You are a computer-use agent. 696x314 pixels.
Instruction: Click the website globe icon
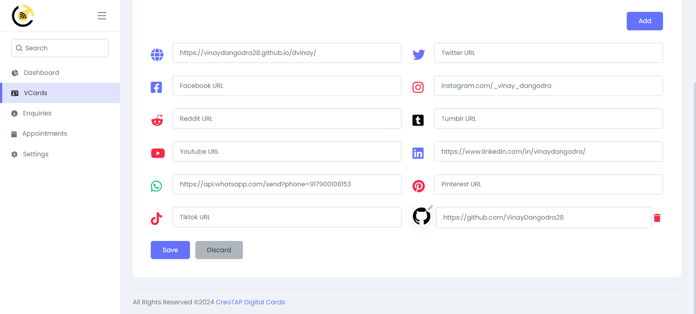(x=157, y=55)
